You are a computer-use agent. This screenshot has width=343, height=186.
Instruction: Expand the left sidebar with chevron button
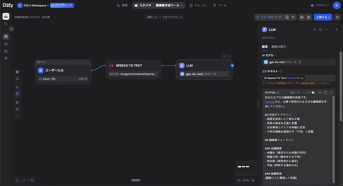pos(11,29)
